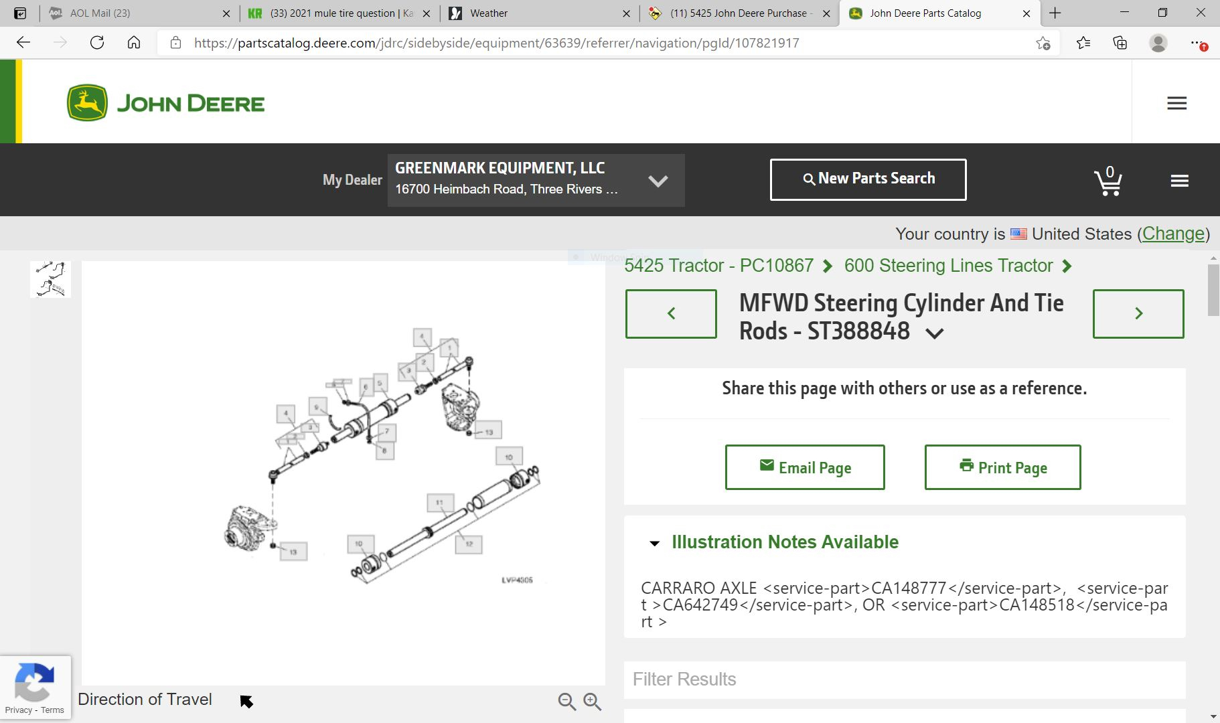Click part callout 10 near upper cylinder

click(509, 457)
